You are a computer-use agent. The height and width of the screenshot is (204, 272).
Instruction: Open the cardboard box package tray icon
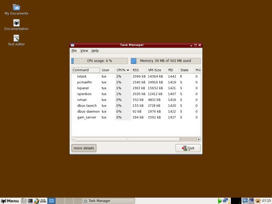[258, 201]
